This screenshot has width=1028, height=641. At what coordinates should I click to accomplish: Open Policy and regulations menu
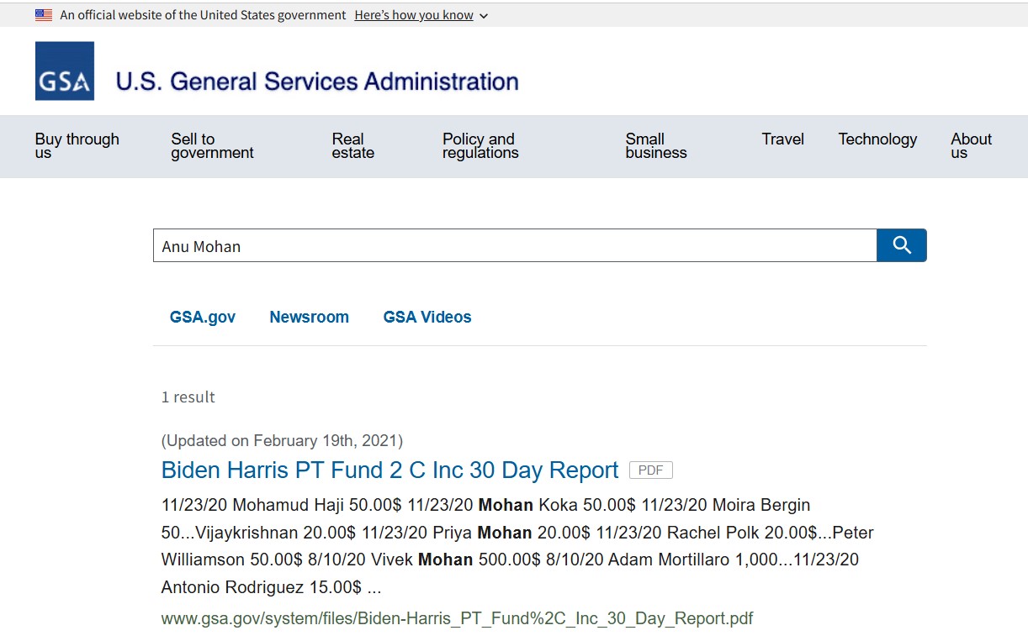(480, 146)
